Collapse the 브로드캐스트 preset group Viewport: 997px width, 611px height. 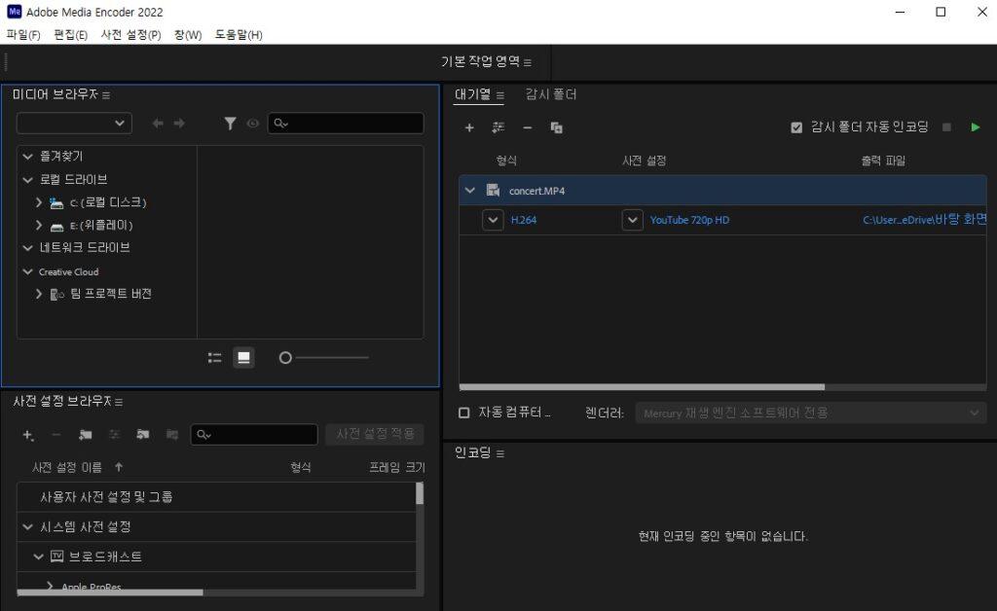coord(39,557)
